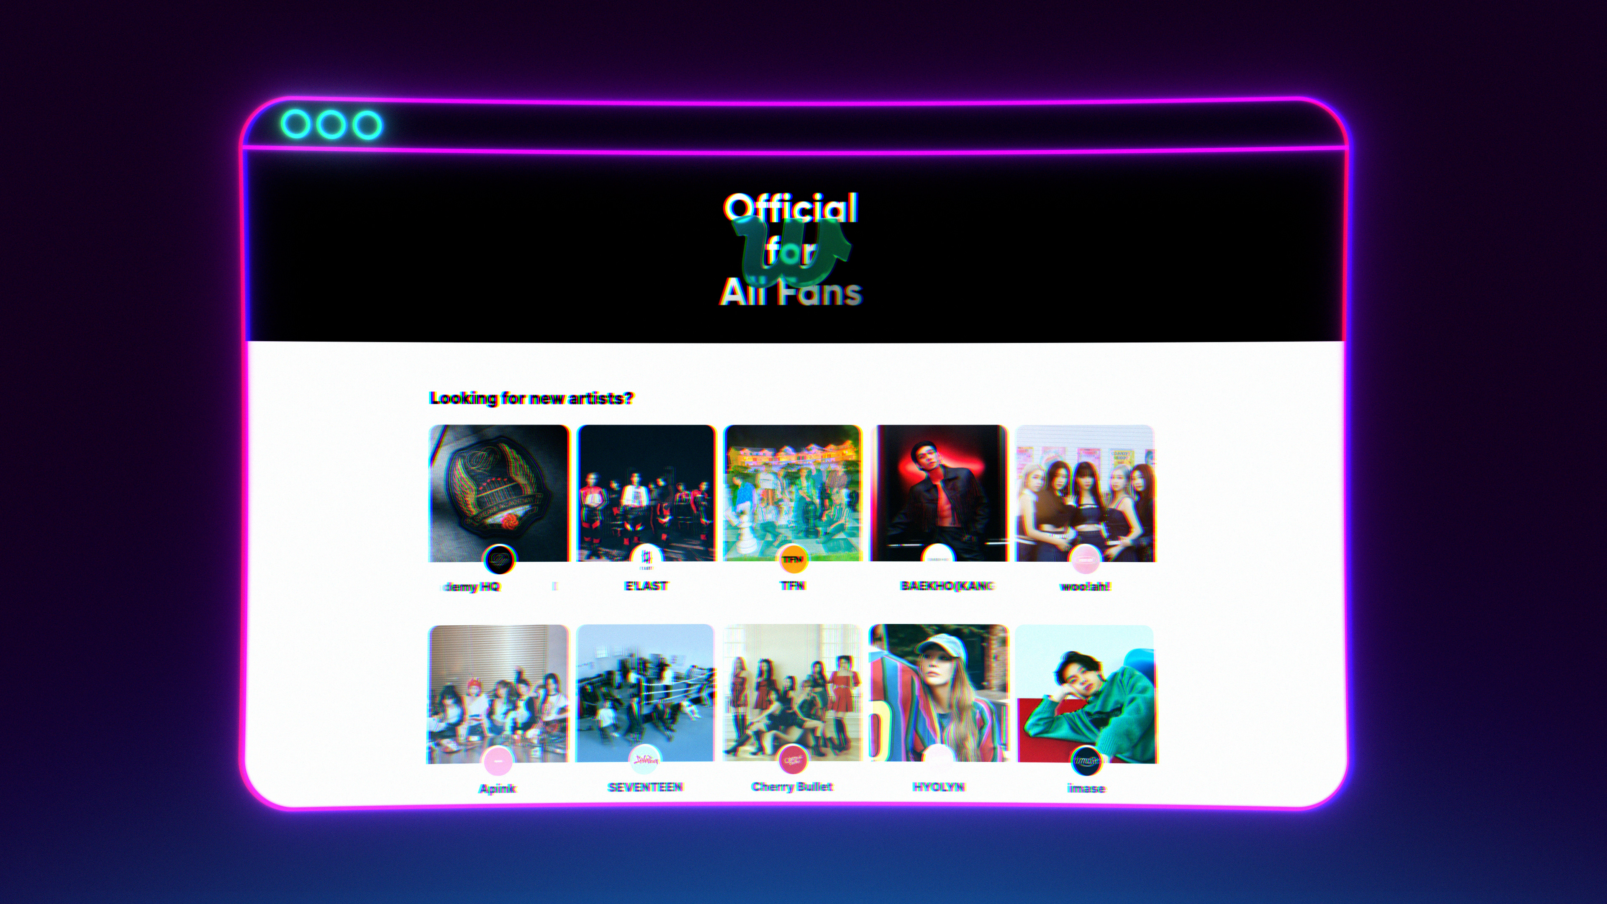Click the Apink pink circular badge
1607x904 pixels.
pyautogui.click(x=498, y=760)
